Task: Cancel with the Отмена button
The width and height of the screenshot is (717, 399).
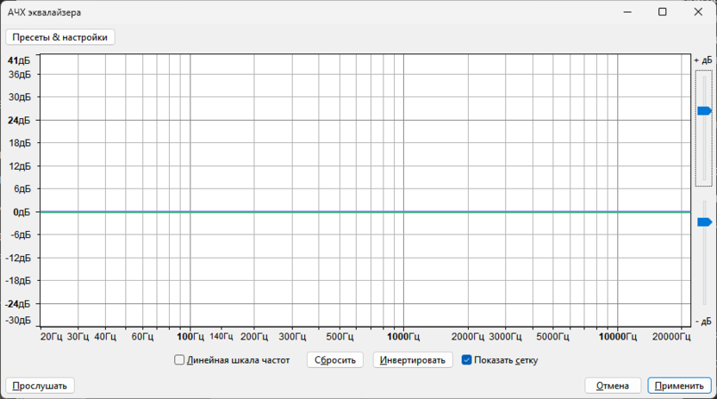Action: (x=612, y=385)
